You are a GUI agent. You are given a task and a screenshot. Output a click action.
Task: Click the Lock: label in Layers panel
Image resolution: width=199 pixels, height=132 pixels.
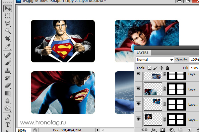pyautogui.click(x=141, y=68)
